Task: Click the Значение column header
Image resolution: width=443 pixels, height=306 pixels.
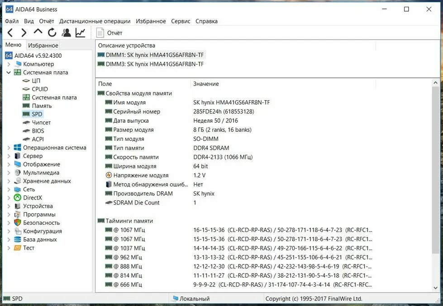Action: [283, 83]
